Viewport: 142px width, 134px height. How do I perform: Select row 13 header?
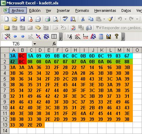pyautogui.click(x=5, y=125)
